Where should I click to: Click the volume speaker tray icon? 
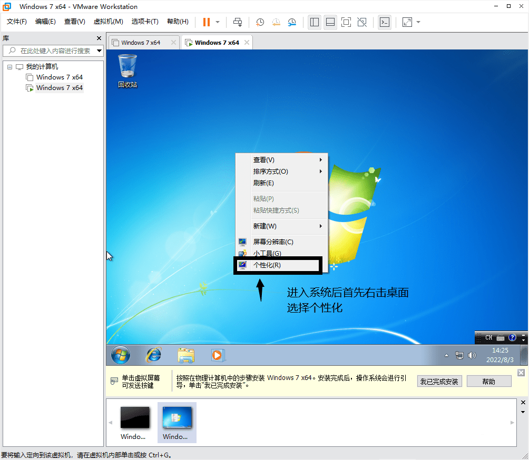[x=472, y=356]
